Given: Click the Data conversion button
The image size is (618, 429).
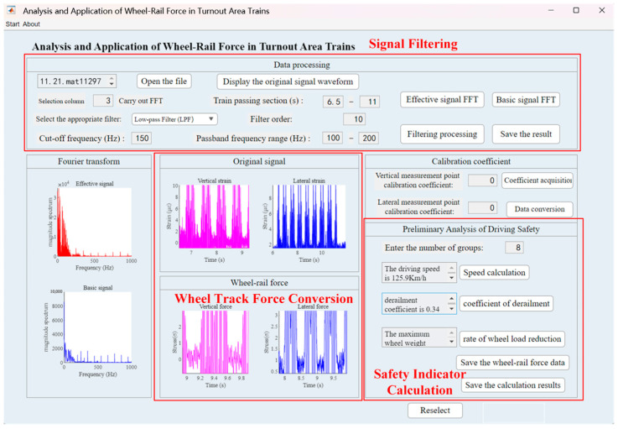Looking at the screenshot, I should tap(539, 209).
